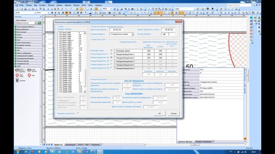Screen dimensions: 275x154
Task: Click the center text alignment icon
Action: point(67,13)
